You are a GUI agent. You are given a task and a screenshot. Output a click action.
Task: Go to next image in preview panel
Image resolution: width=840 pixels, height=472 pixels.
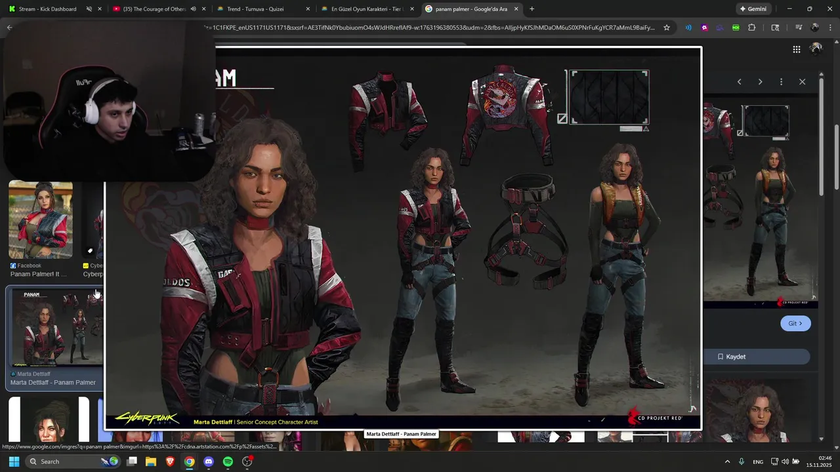(760, 82)
